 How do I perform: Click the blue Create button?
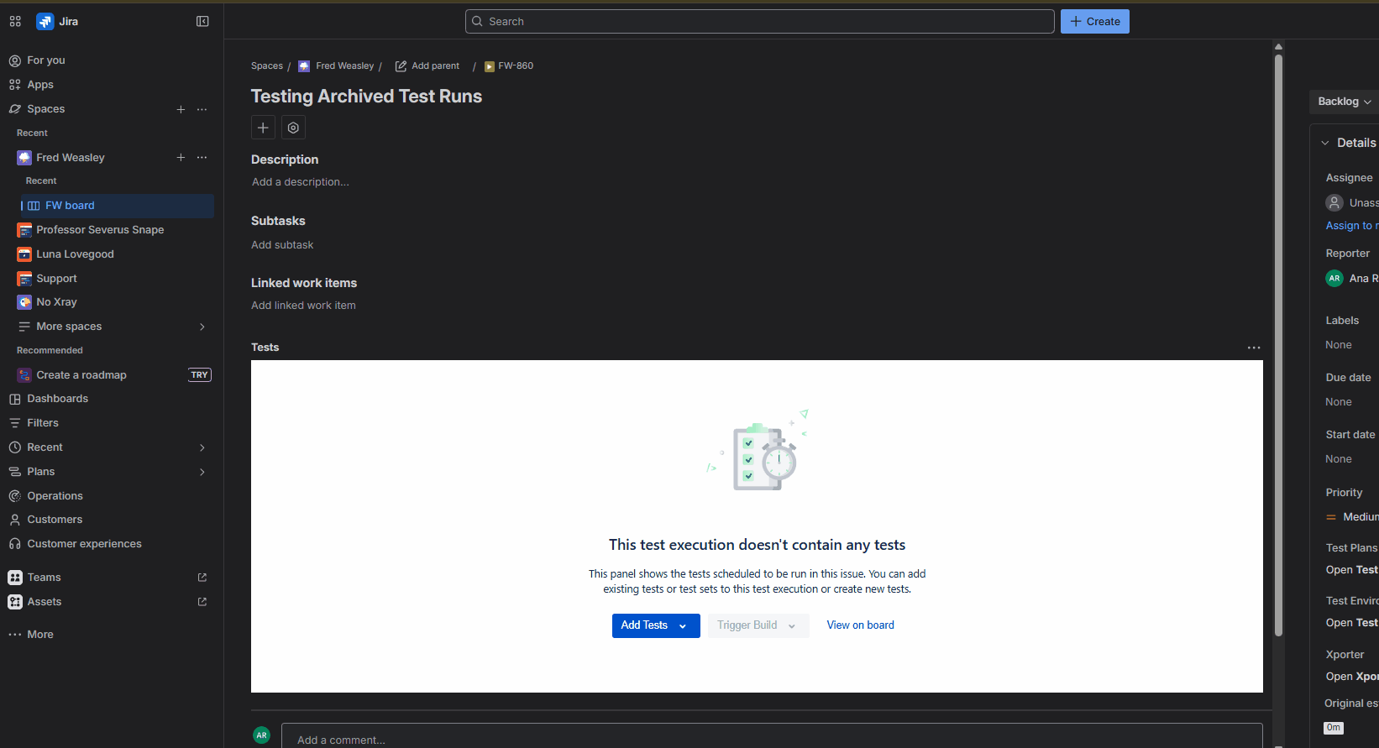pos(1094,22)
